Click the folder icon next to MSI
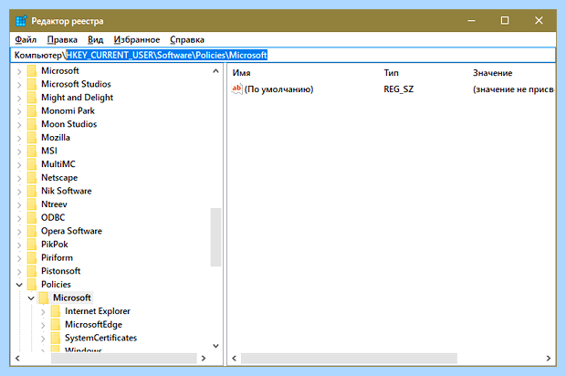Screen dimensions: 566x376 pos(32,151)
